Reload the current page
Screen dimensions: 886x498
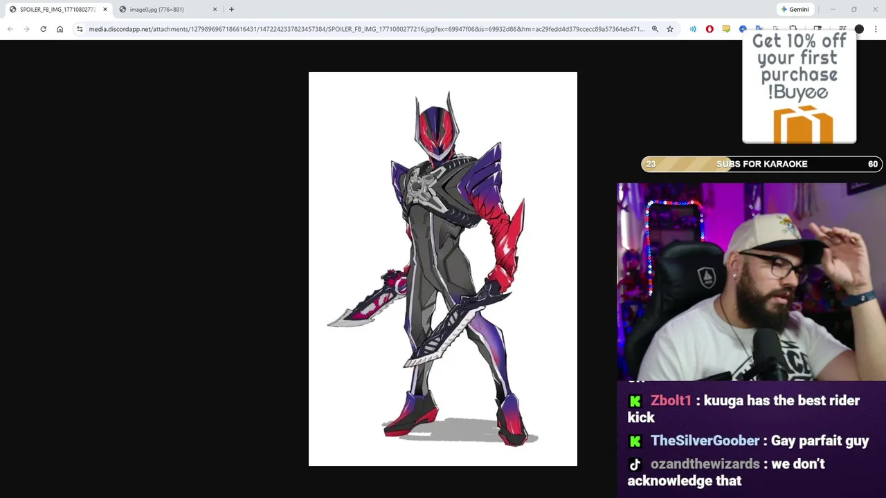(x=43, y=29)
